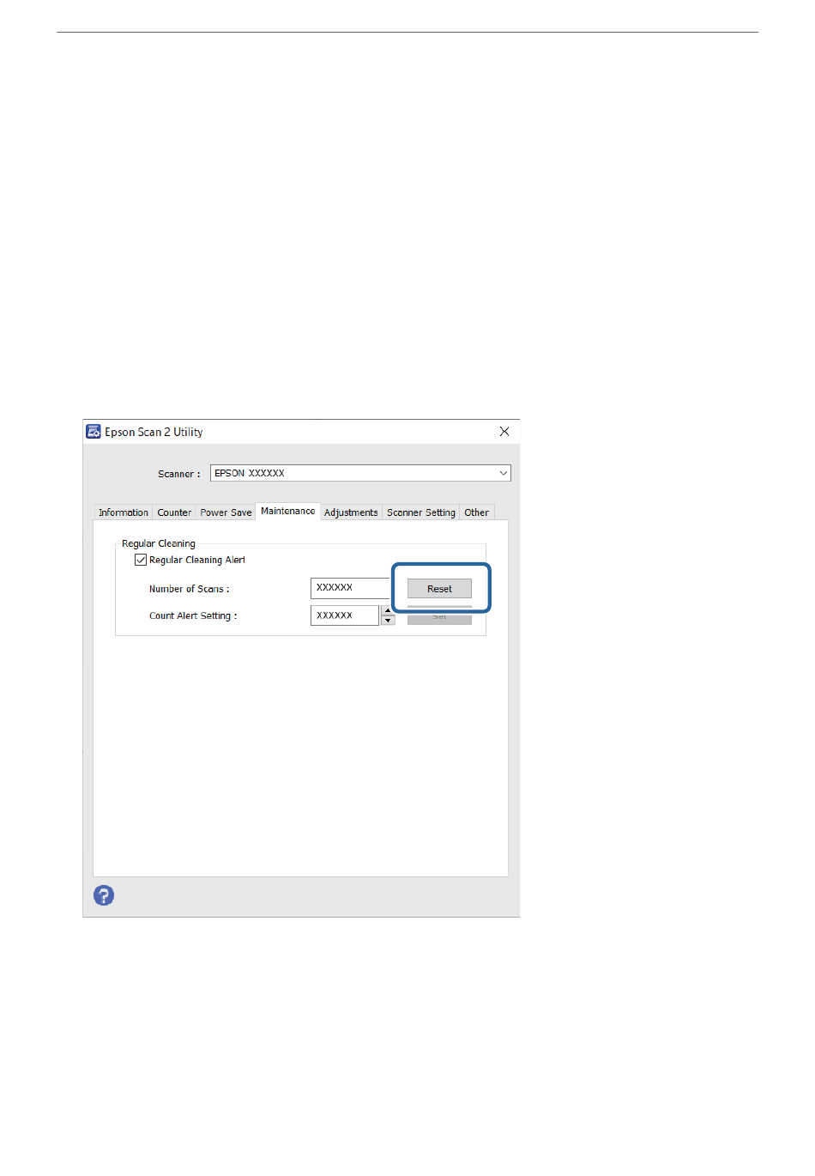Switch to the Information tab
Viewport: 815px width, 1176px height.
tap(123, 512)
